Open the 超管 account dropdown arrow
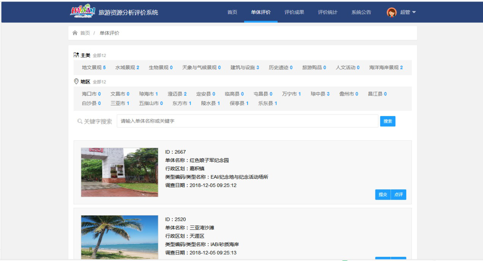Image resolution: width=483 pixels, height=261 pixels. point(415,12)
